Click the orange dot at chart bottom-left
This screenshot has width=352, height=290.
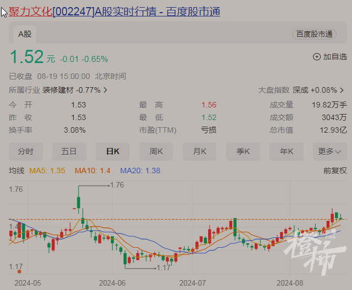coord(19,271)
